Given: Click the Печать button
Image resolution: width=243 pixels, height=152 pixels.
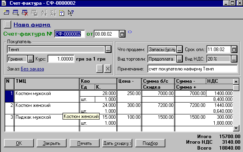Looking at the screenshot, I should click(x=84, y=143).
